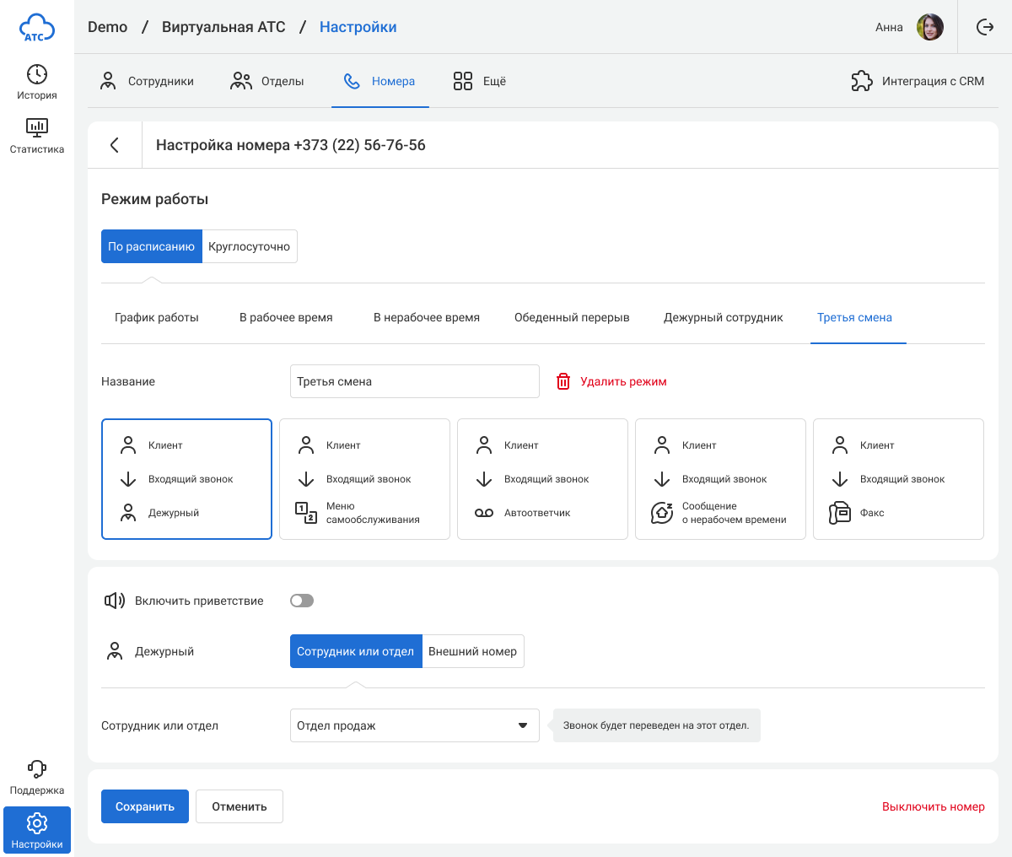The image size is (1012, 857).
Task: Click Anna's profile avatar
Action: point(930,27)
